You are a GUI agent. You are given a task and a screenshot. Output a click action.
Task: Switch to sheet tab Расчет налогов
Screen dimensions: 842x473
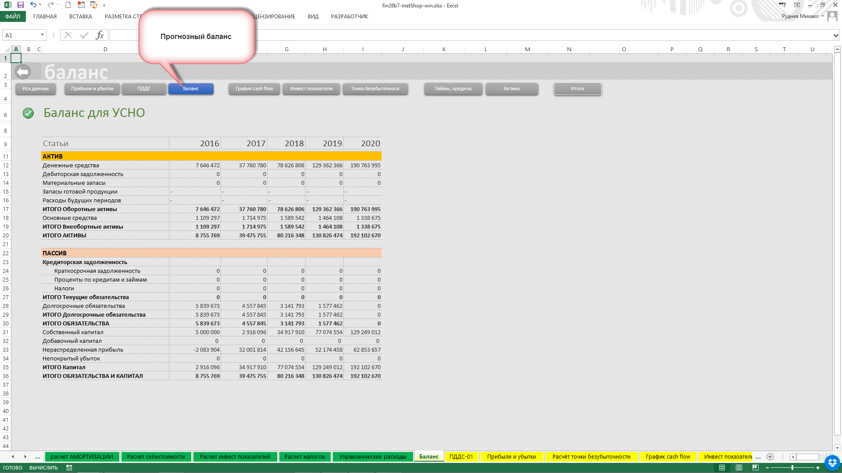click(304, 456)
